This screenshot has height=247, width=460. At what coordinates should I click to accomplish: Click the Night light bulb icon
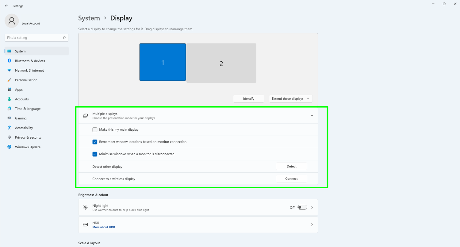pos(85,207)
